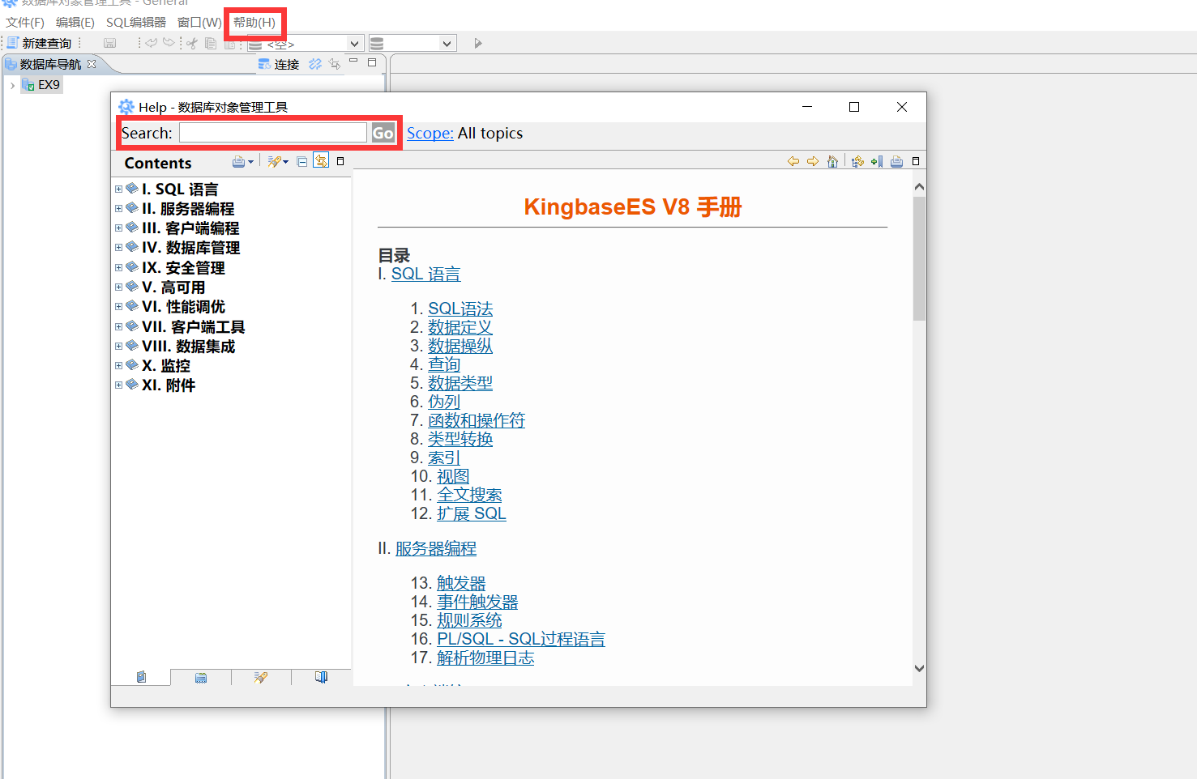The image size is (1197, 779).
Task: Toggle maximize for the Contents pane
Action: coord(340,160)
